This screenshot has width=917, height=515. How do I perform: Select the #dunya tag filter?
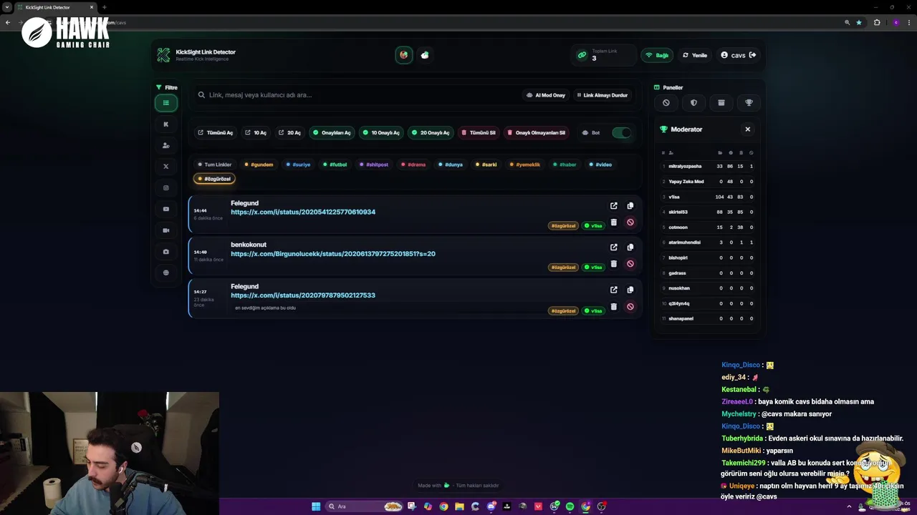[451, 165]
